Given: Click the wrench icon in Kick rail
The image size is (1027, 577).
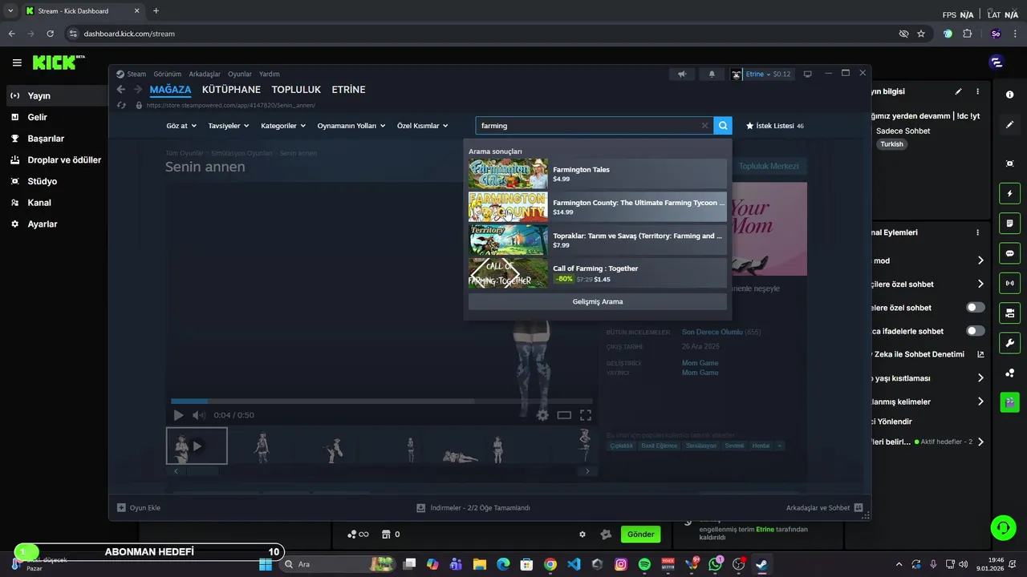Looking at the screenshot, I should coord(1009,343).
